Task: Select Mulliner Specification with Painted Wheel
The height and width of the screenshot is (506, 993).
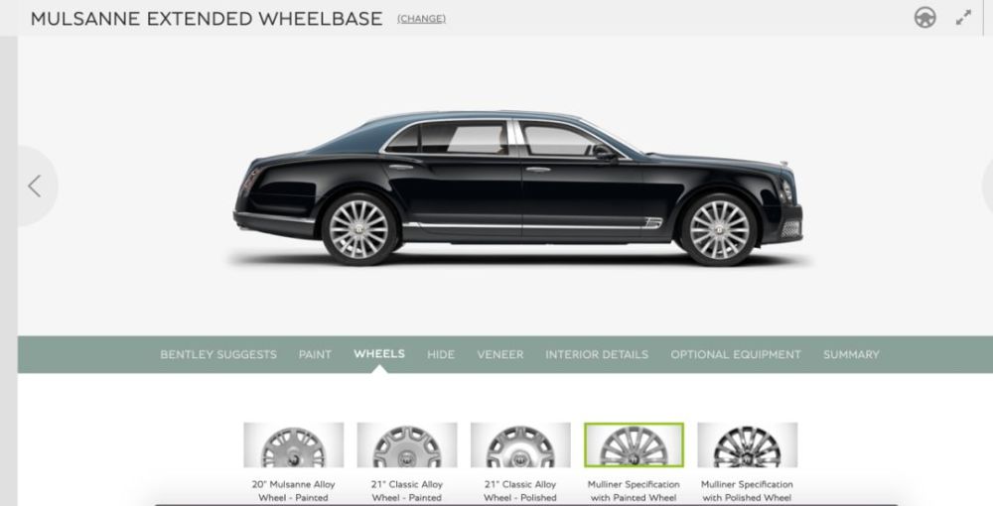Action: pos(634,444)
